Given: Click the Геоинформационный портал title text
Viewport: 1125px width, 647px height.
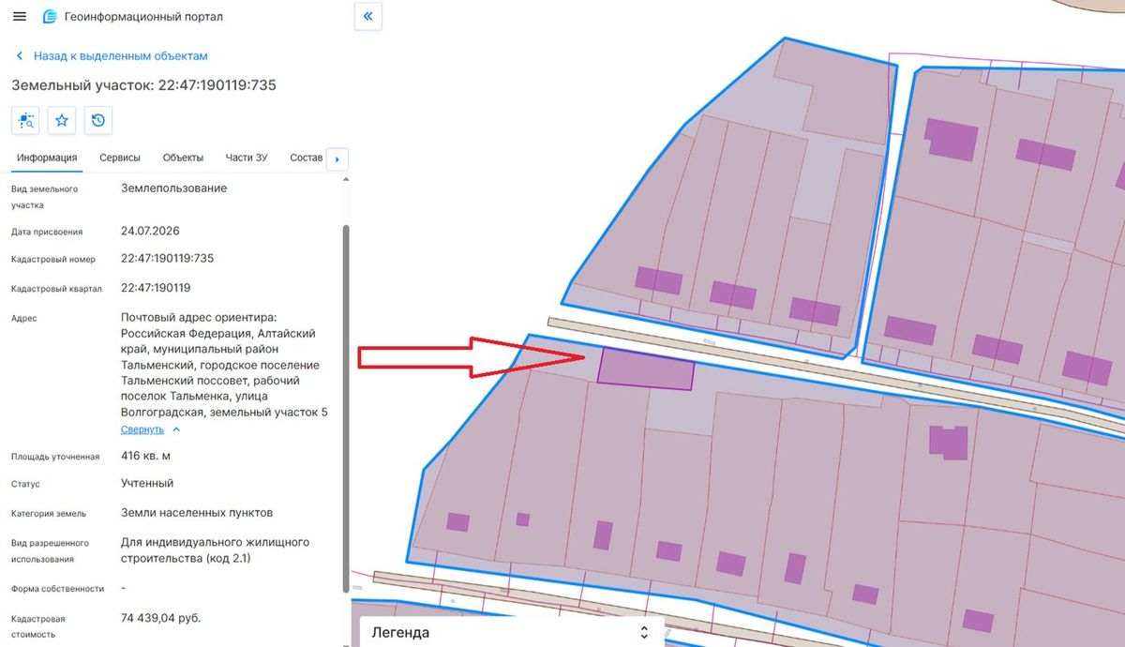Looking at the screenshot, I should (x=143, y=17).
